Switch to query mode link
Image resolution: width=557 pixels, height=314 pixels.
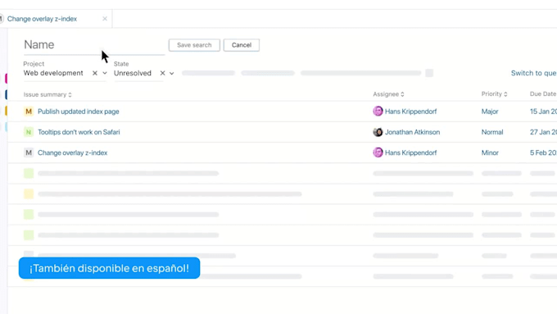tap(533, 73)
